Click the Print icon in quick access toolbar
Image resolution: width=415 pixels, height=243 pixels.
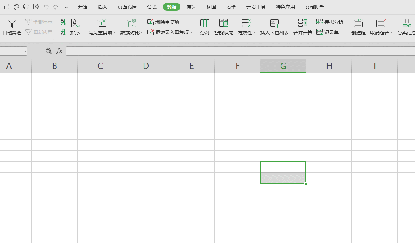click(26, 7)
